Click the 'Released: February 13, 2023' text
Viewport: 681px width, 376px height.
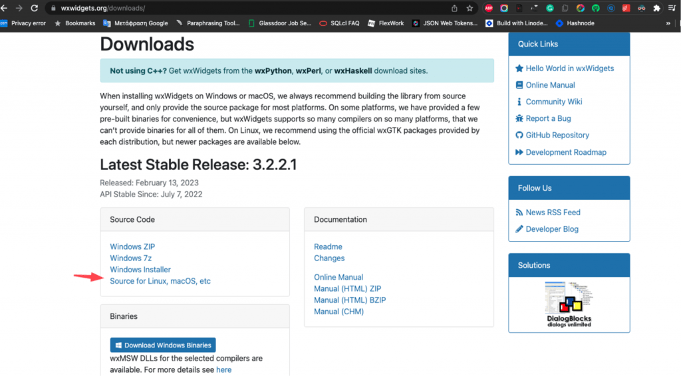click(149, 183)
